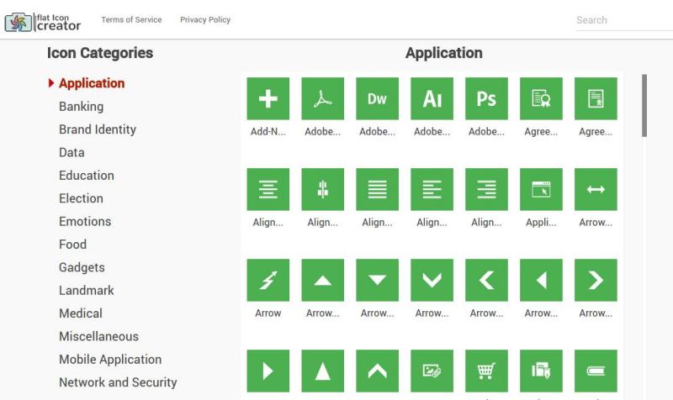The width and height of the screenshot is (673, 400).
Task: Select the Agreement document icon without ribbon
Action: [x=596, y=98]
